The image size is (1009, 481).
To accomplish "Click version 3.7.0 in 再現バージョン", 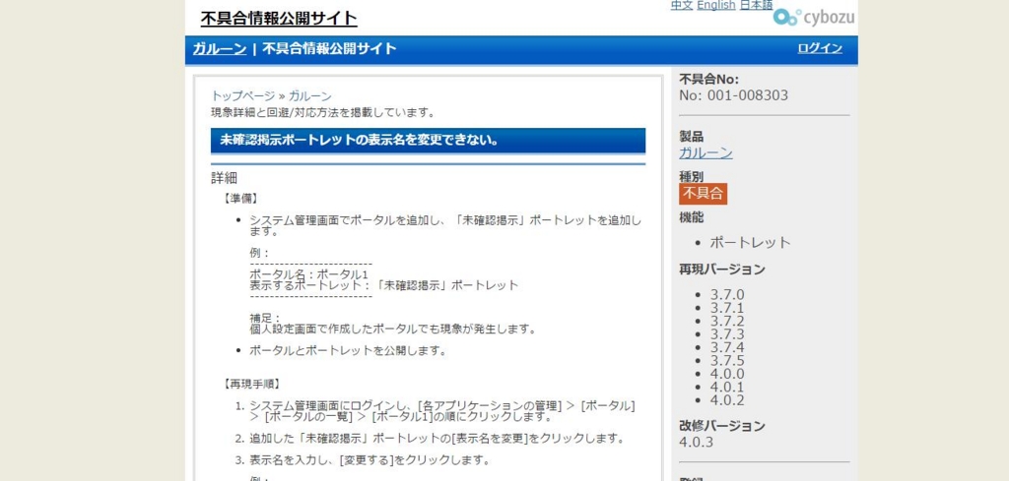I will coord(727,295).
